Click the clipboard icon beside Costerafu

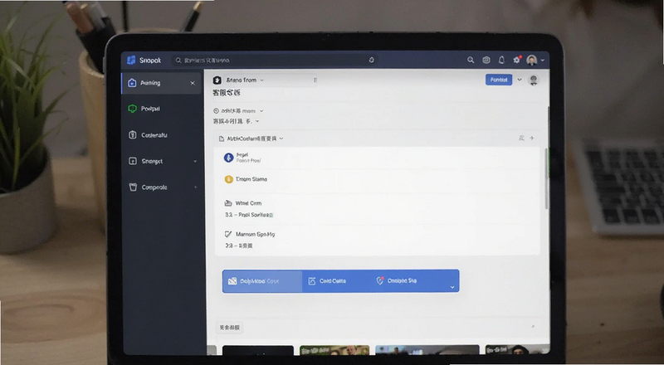tap(132, 135)
